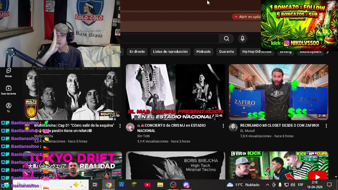The height and width of the screenshot is (190, 338).
Task: Select the Pódcasts filter chip
Action: pyautogui.click(x=203, y=52)
